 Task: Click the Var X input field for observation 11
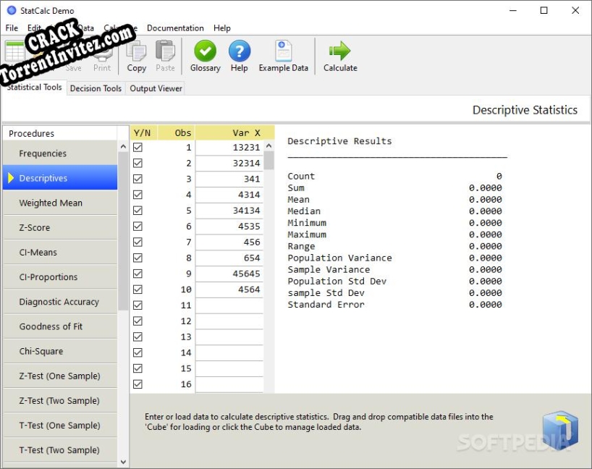pos(229,305)
